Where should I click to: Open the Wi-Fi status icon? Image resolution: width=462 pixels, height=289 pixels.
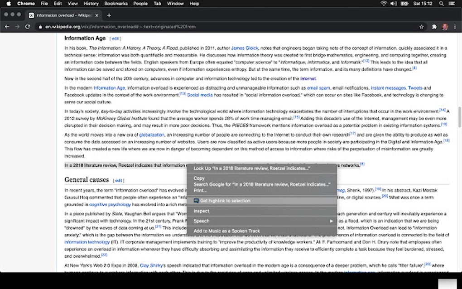pos(383,4)
